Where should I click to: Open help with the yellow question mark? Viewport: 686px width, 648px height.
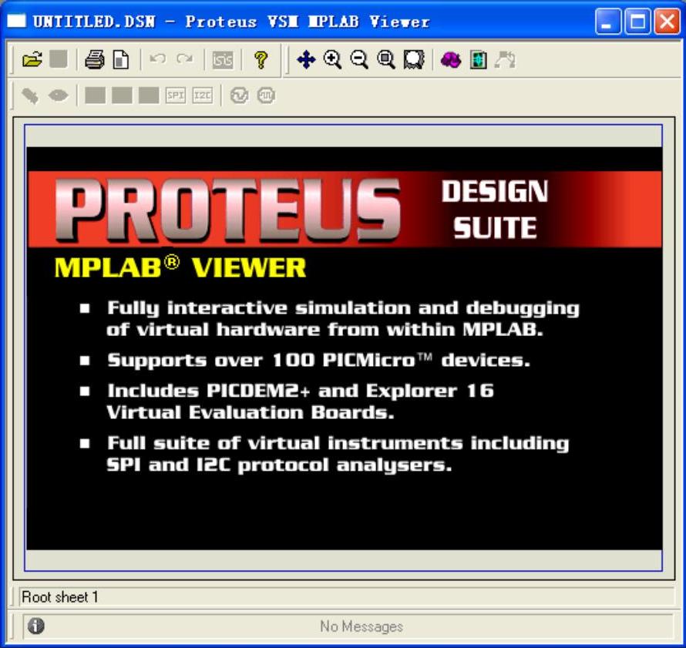(261, 59)
